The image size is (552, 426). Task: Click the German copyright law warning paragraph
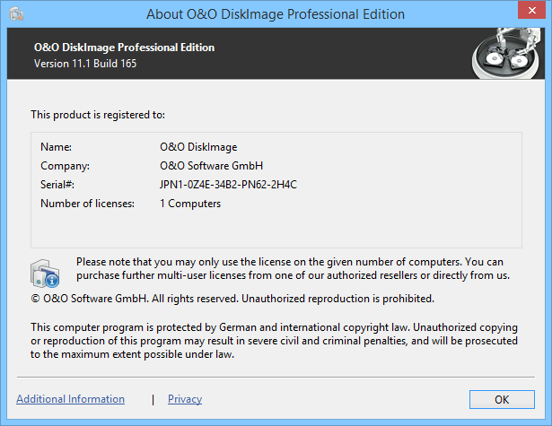click(x=275, y=342)
